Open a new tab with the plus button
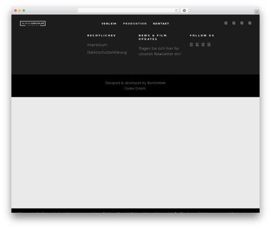The image size is (271, 229). point(257,12)
